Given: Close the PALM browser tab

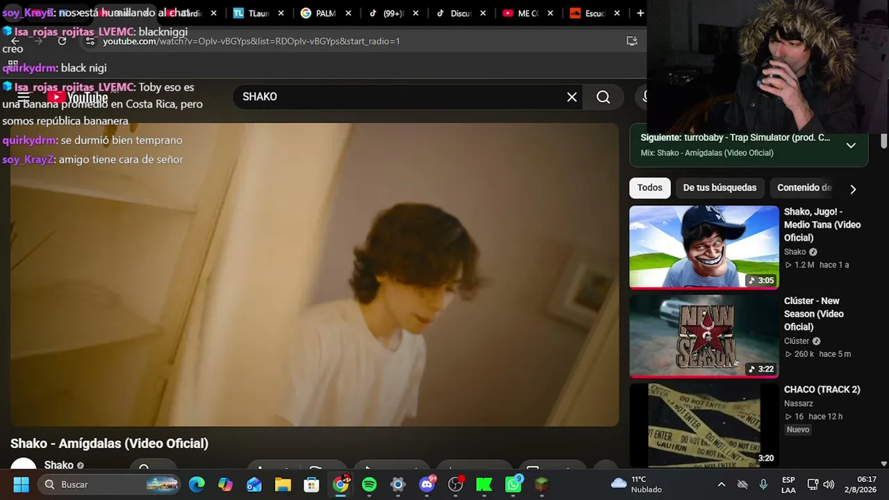Looking at the screenshot, I should pos(348,13).
